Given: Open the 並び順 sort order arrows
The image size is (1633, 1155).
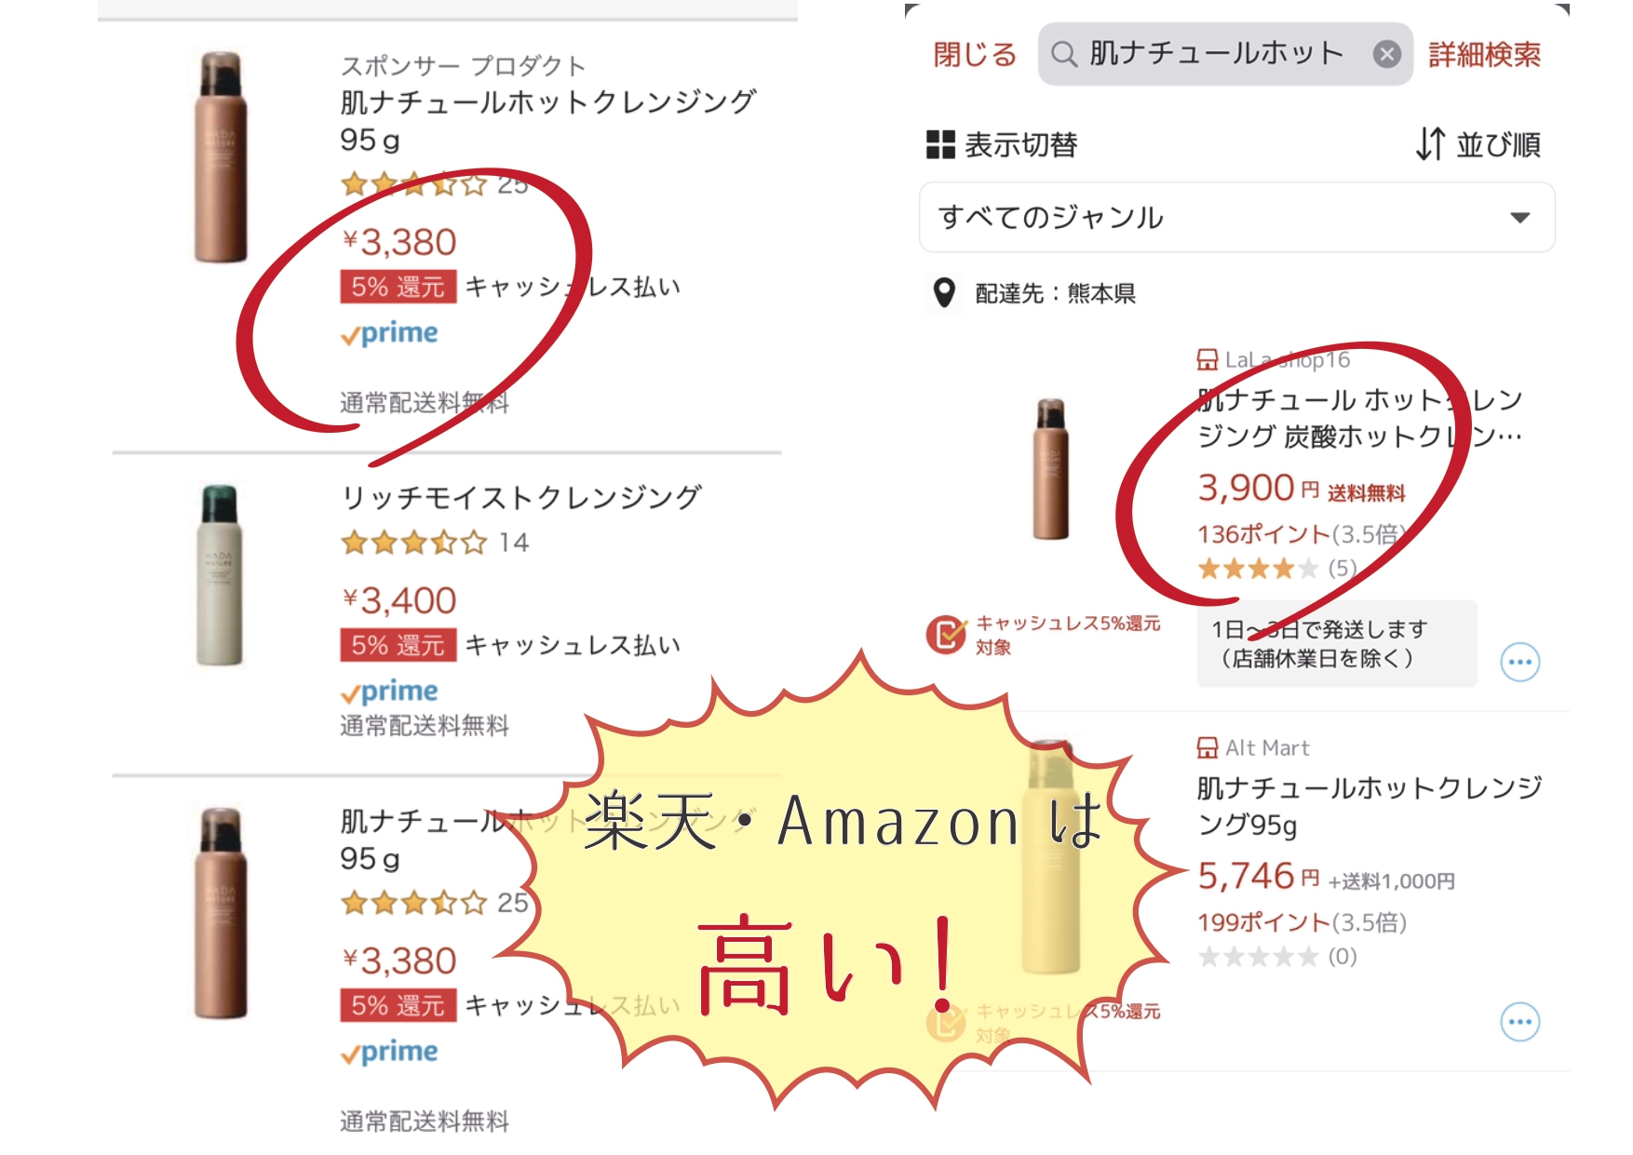Looking at the screenshot, I should pyautogui.click(x=1430, y=144).
